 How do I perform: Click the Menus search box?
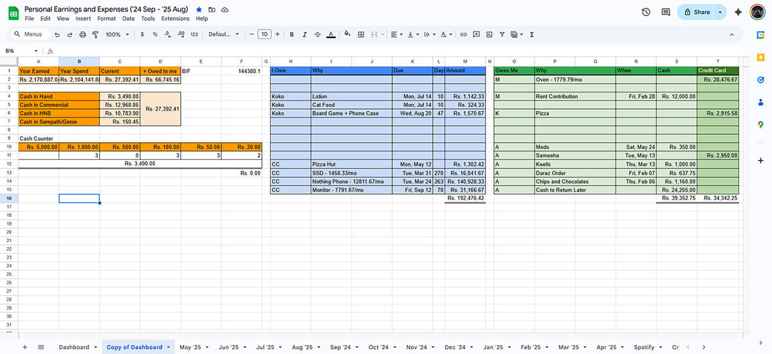[28, 34]
